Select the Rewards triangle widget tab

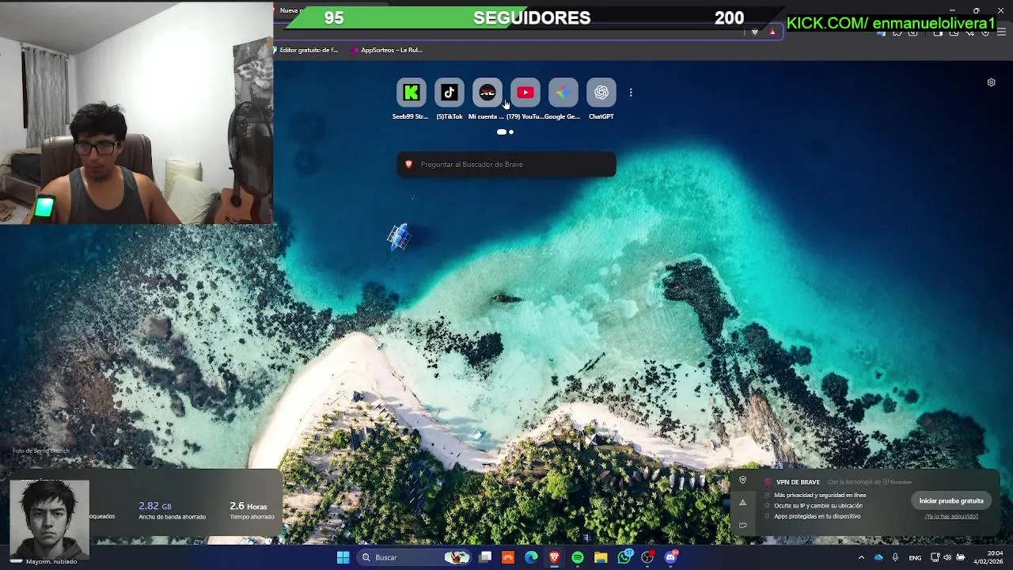click(742, 502)
